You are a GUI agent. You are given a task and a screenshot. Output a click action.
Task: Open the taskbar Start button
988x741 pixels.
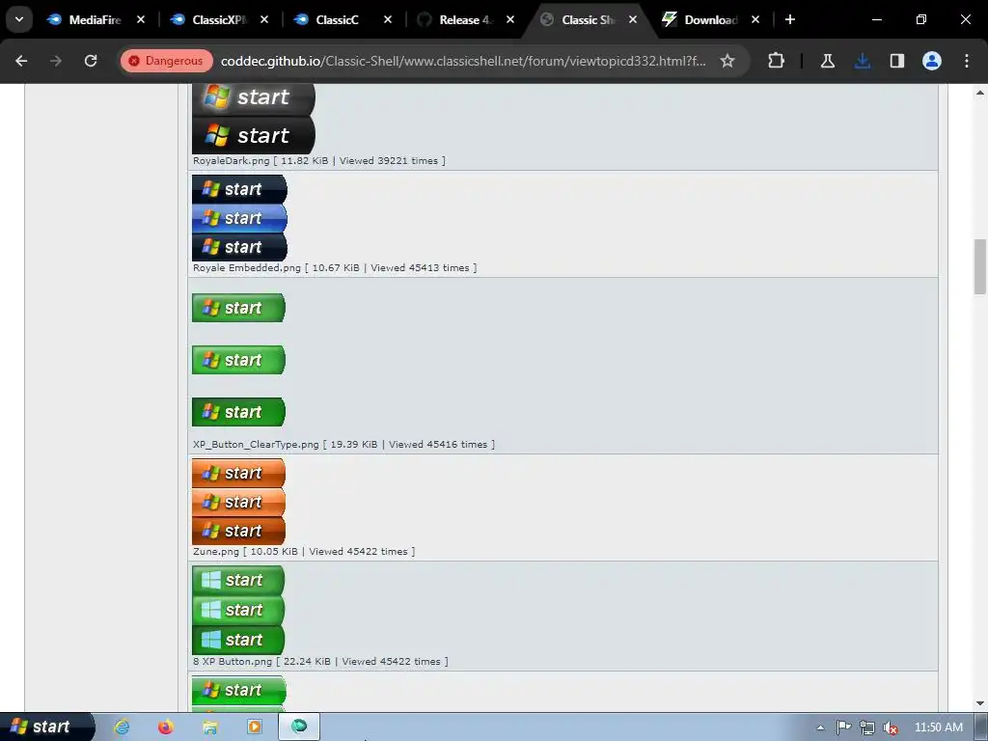[48, 727]
